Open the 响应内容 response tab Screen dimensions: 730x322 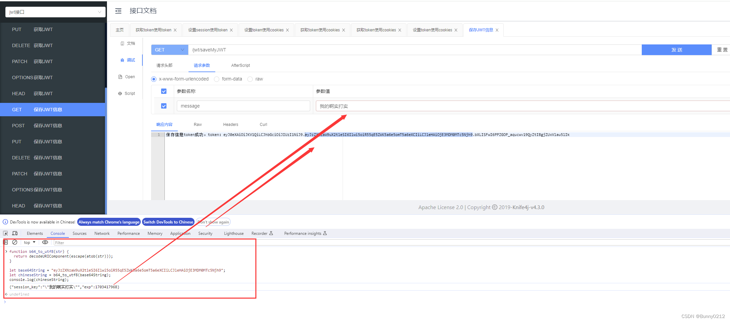[164, 125]
